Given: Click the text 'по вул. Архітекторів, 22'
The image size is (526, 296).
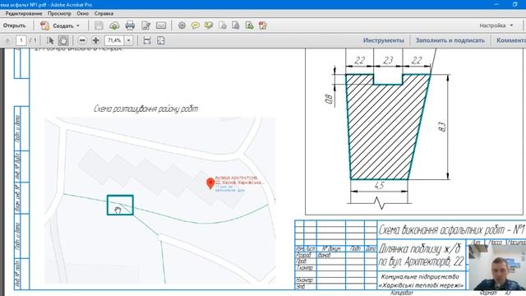Looking at the screenshot, I should pyautogui.click(x=422, y=261).
